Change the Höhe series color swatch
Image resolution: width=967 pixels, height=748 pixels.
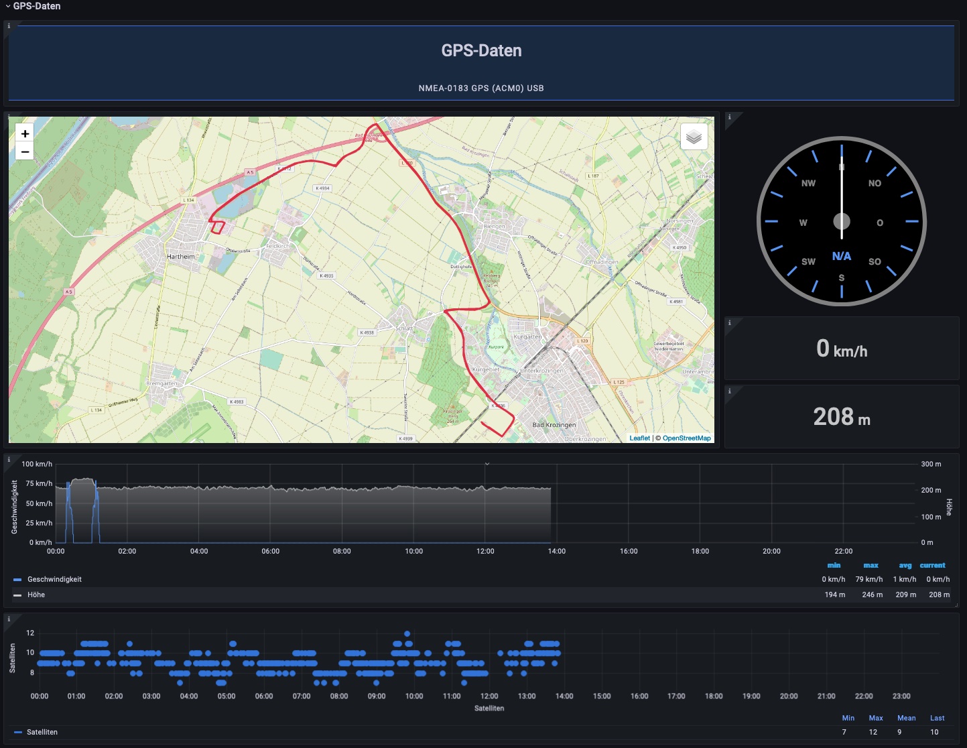click(x=17, y=595)
